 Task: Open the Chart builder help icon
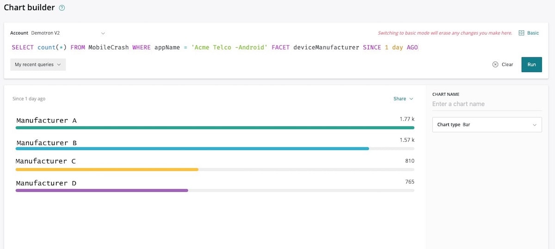pyautogui.click(x=62, y=8)
